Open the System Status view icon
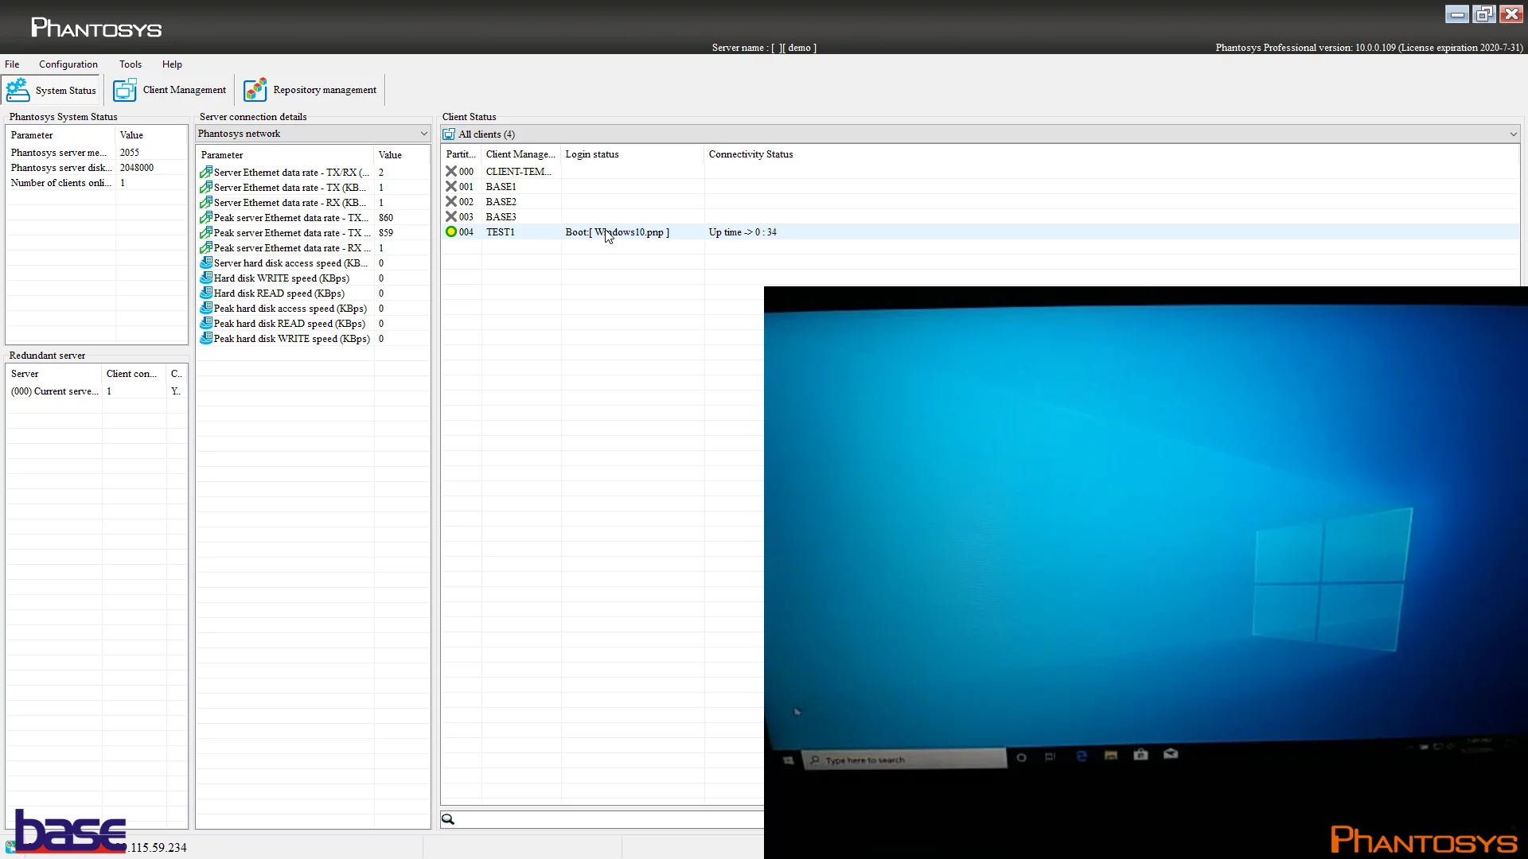 click(18, 90)
